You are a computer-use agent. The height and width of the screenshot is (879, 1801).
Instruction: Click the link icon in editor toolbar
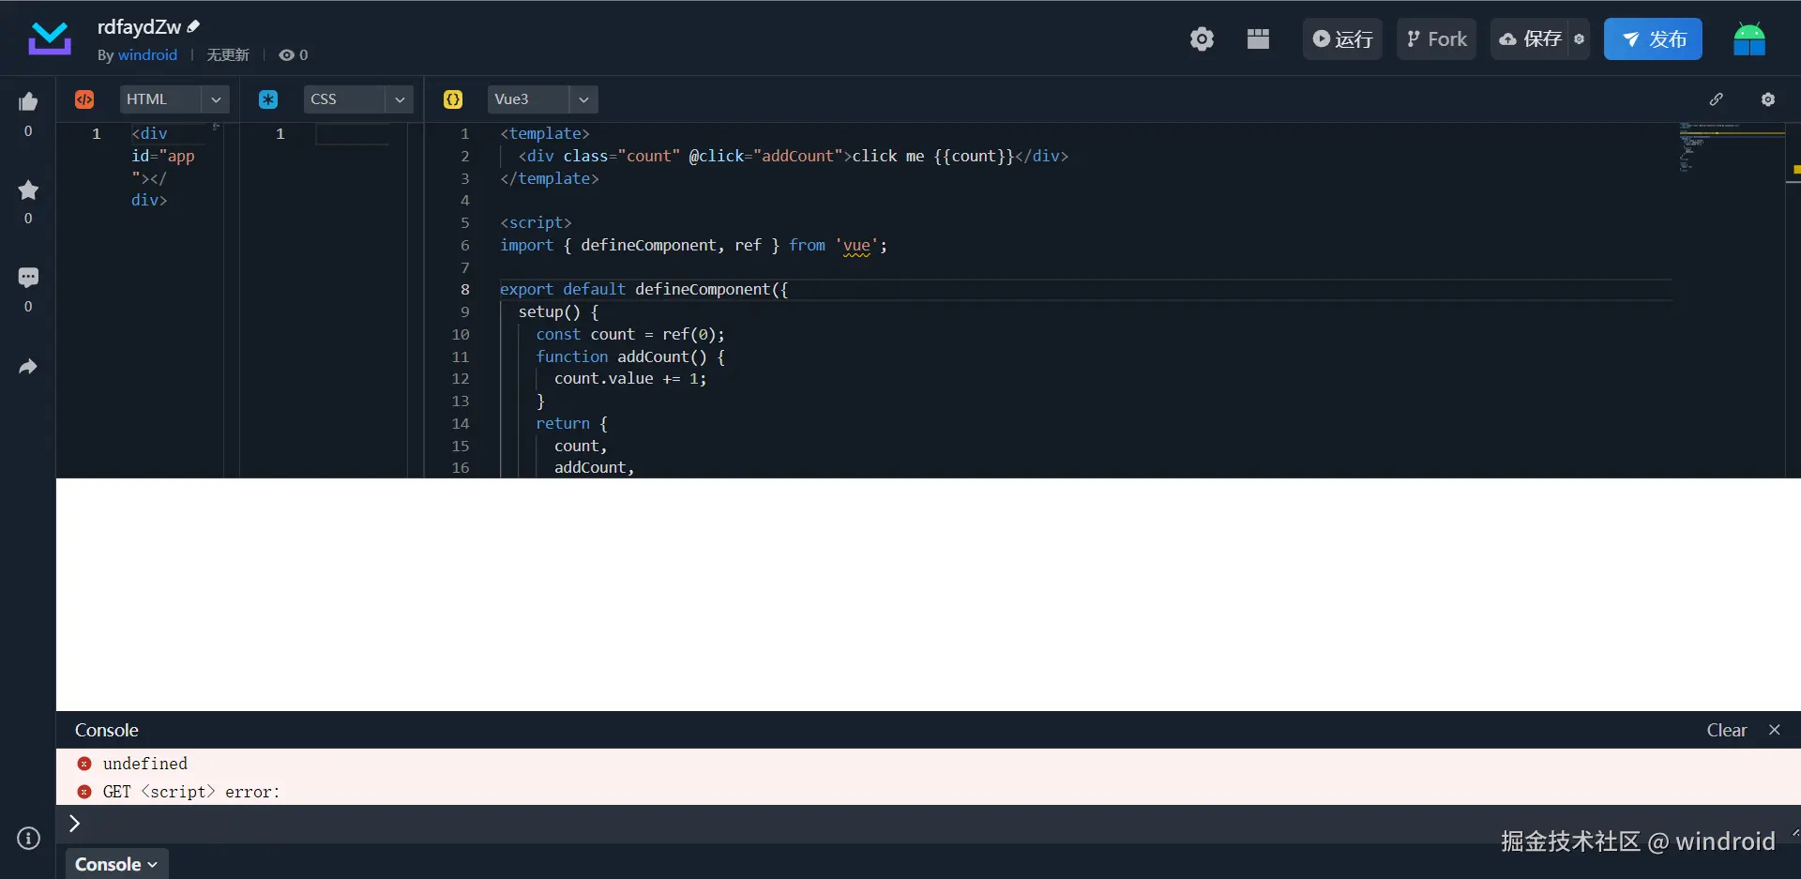(x=1716, y=99)
